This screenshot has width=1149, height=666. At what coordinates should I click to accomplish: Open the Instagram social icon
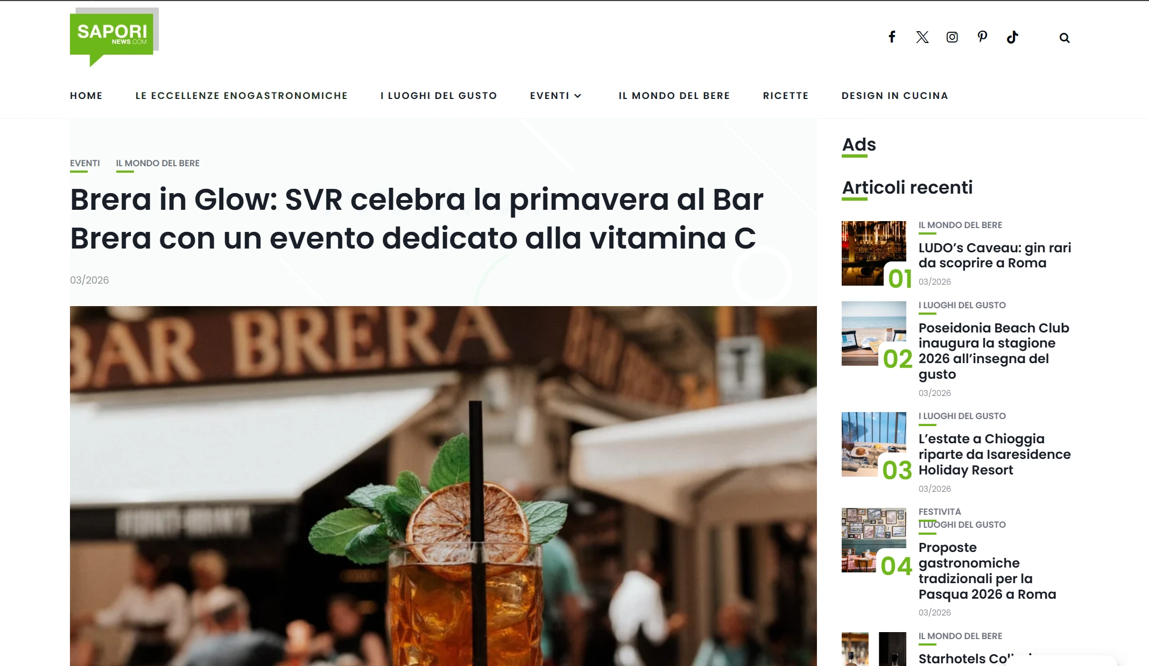952,37
